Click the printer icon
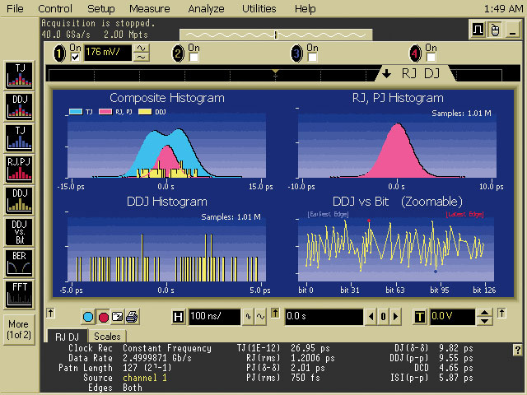This screenshot has height=395, width=527. pyautogui.click(x=132, y=317)
